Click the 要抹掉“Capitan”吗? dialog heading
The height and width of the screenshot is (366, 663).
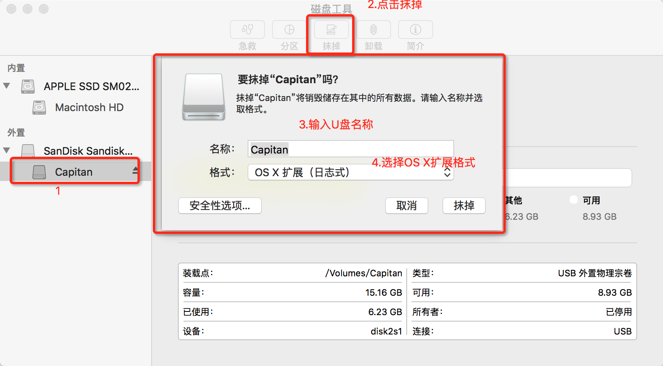click(288, 80)
